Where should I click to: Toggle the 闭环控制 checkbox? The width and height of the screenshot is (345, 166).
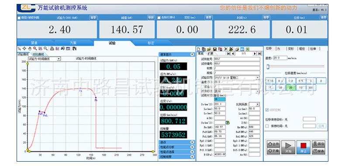coord(267,110)
